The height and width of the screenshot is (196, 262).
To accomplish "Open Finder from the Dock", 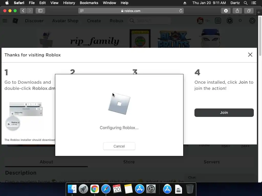I will (72, 189).
